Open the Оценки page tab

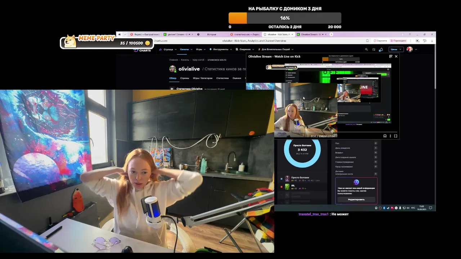click(x=237, y=78)
